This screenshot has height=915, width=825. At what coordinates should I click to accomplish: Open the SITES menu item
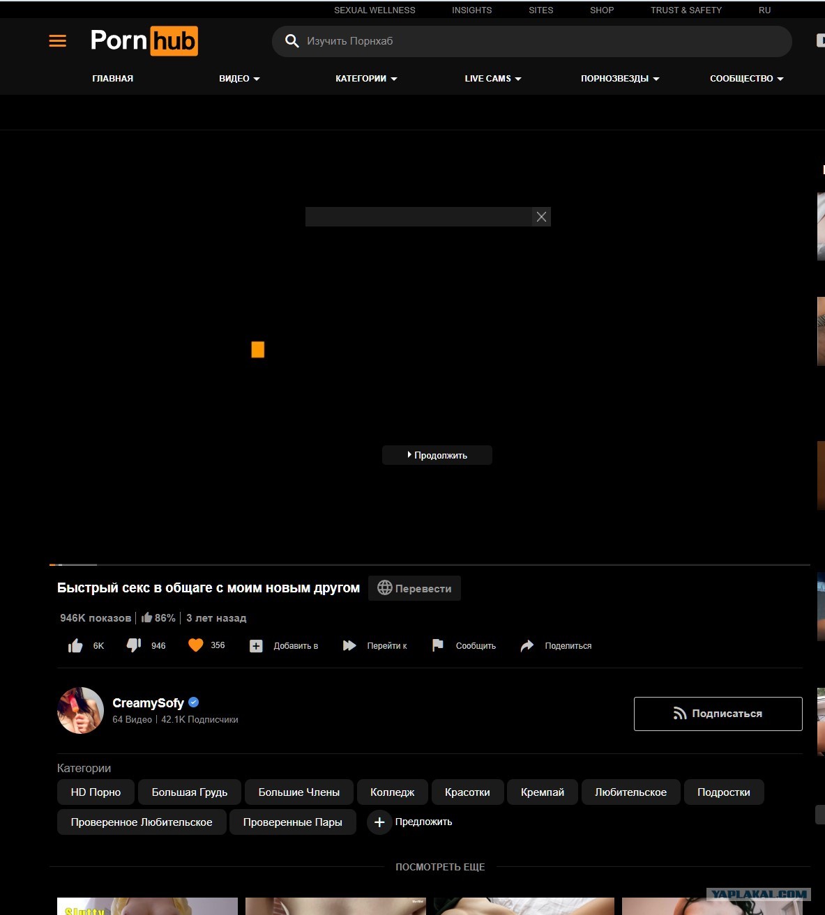tap(540, 10)
